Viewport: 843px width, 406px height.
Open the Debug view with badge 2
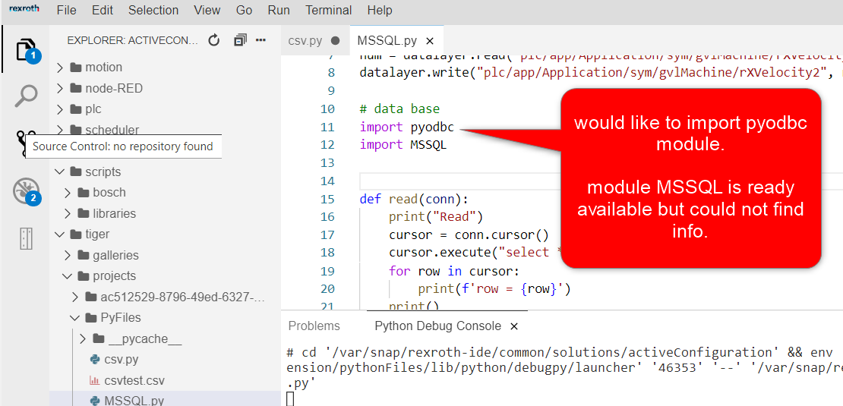tap(26, 190)
